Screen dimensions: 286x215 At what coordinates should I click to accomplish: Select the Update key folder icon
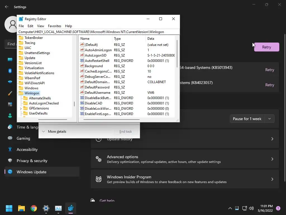tap(21, 58)
